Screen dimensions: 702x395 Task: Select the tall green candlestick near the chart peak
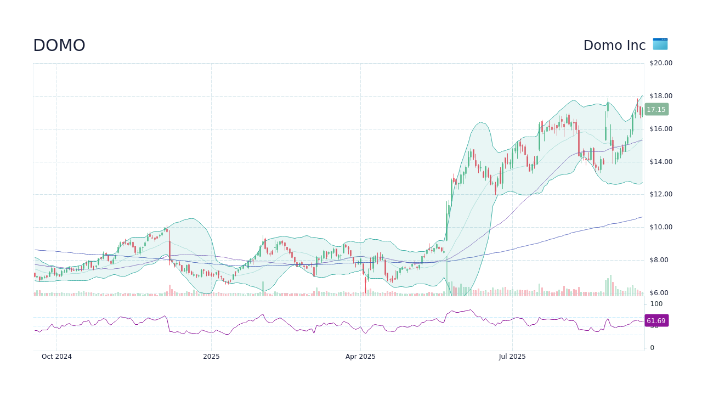point(608,107)
